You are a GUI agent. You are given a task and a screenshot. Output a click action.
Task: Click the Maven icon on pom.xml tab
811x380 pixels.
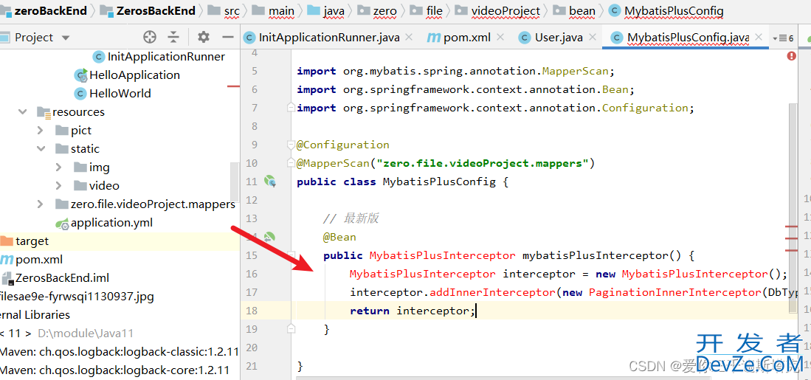pyautogui.click(x=433, y=37)
